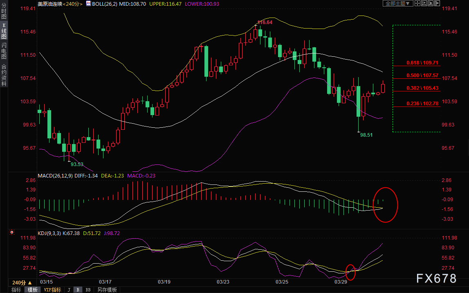Switch to the 指标 bottom tab

coord(16,290)
